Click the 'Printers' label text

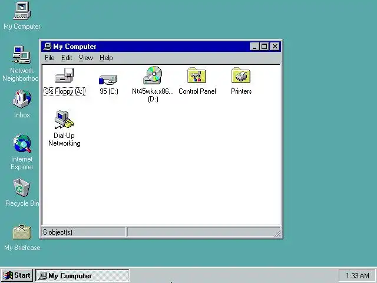[x=241, y=91]
